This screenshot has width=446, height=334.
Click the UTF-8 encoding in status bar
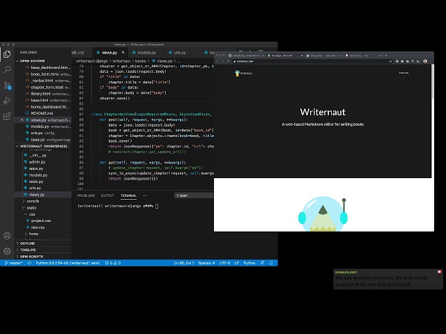pyautogui.click(x=224, y=263)
